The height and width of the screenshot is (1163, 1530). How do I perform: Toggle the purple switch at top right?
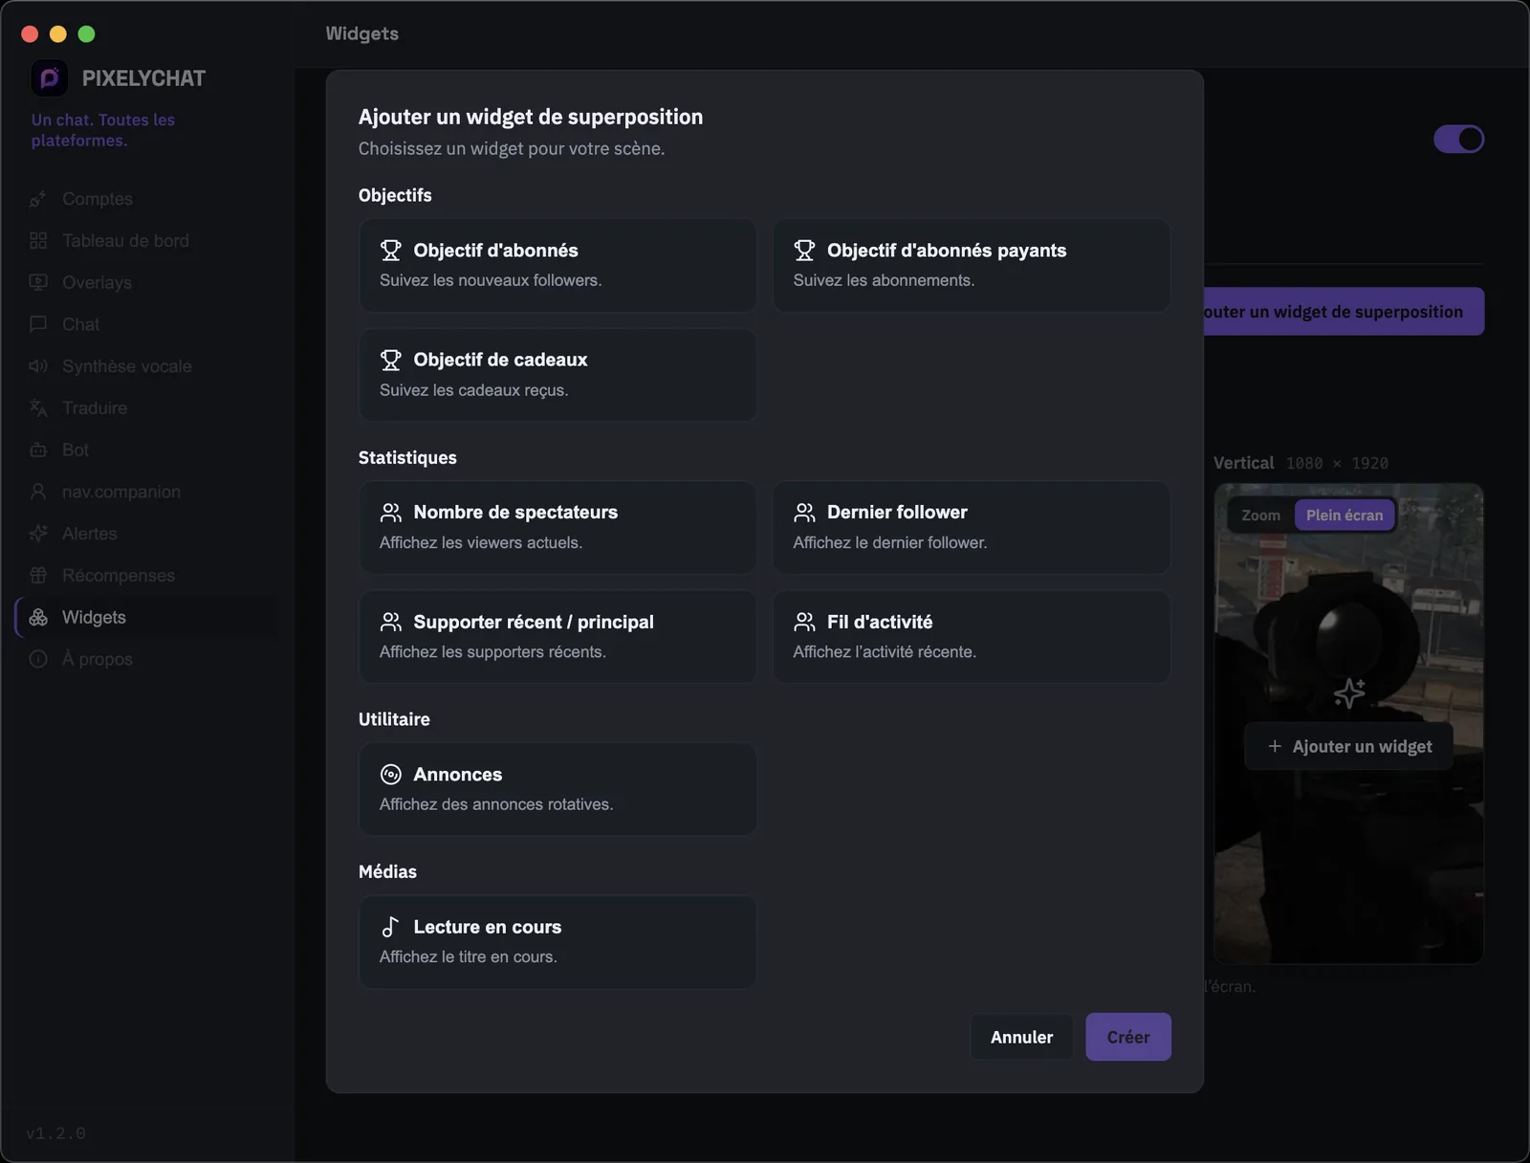[1458, 139]
